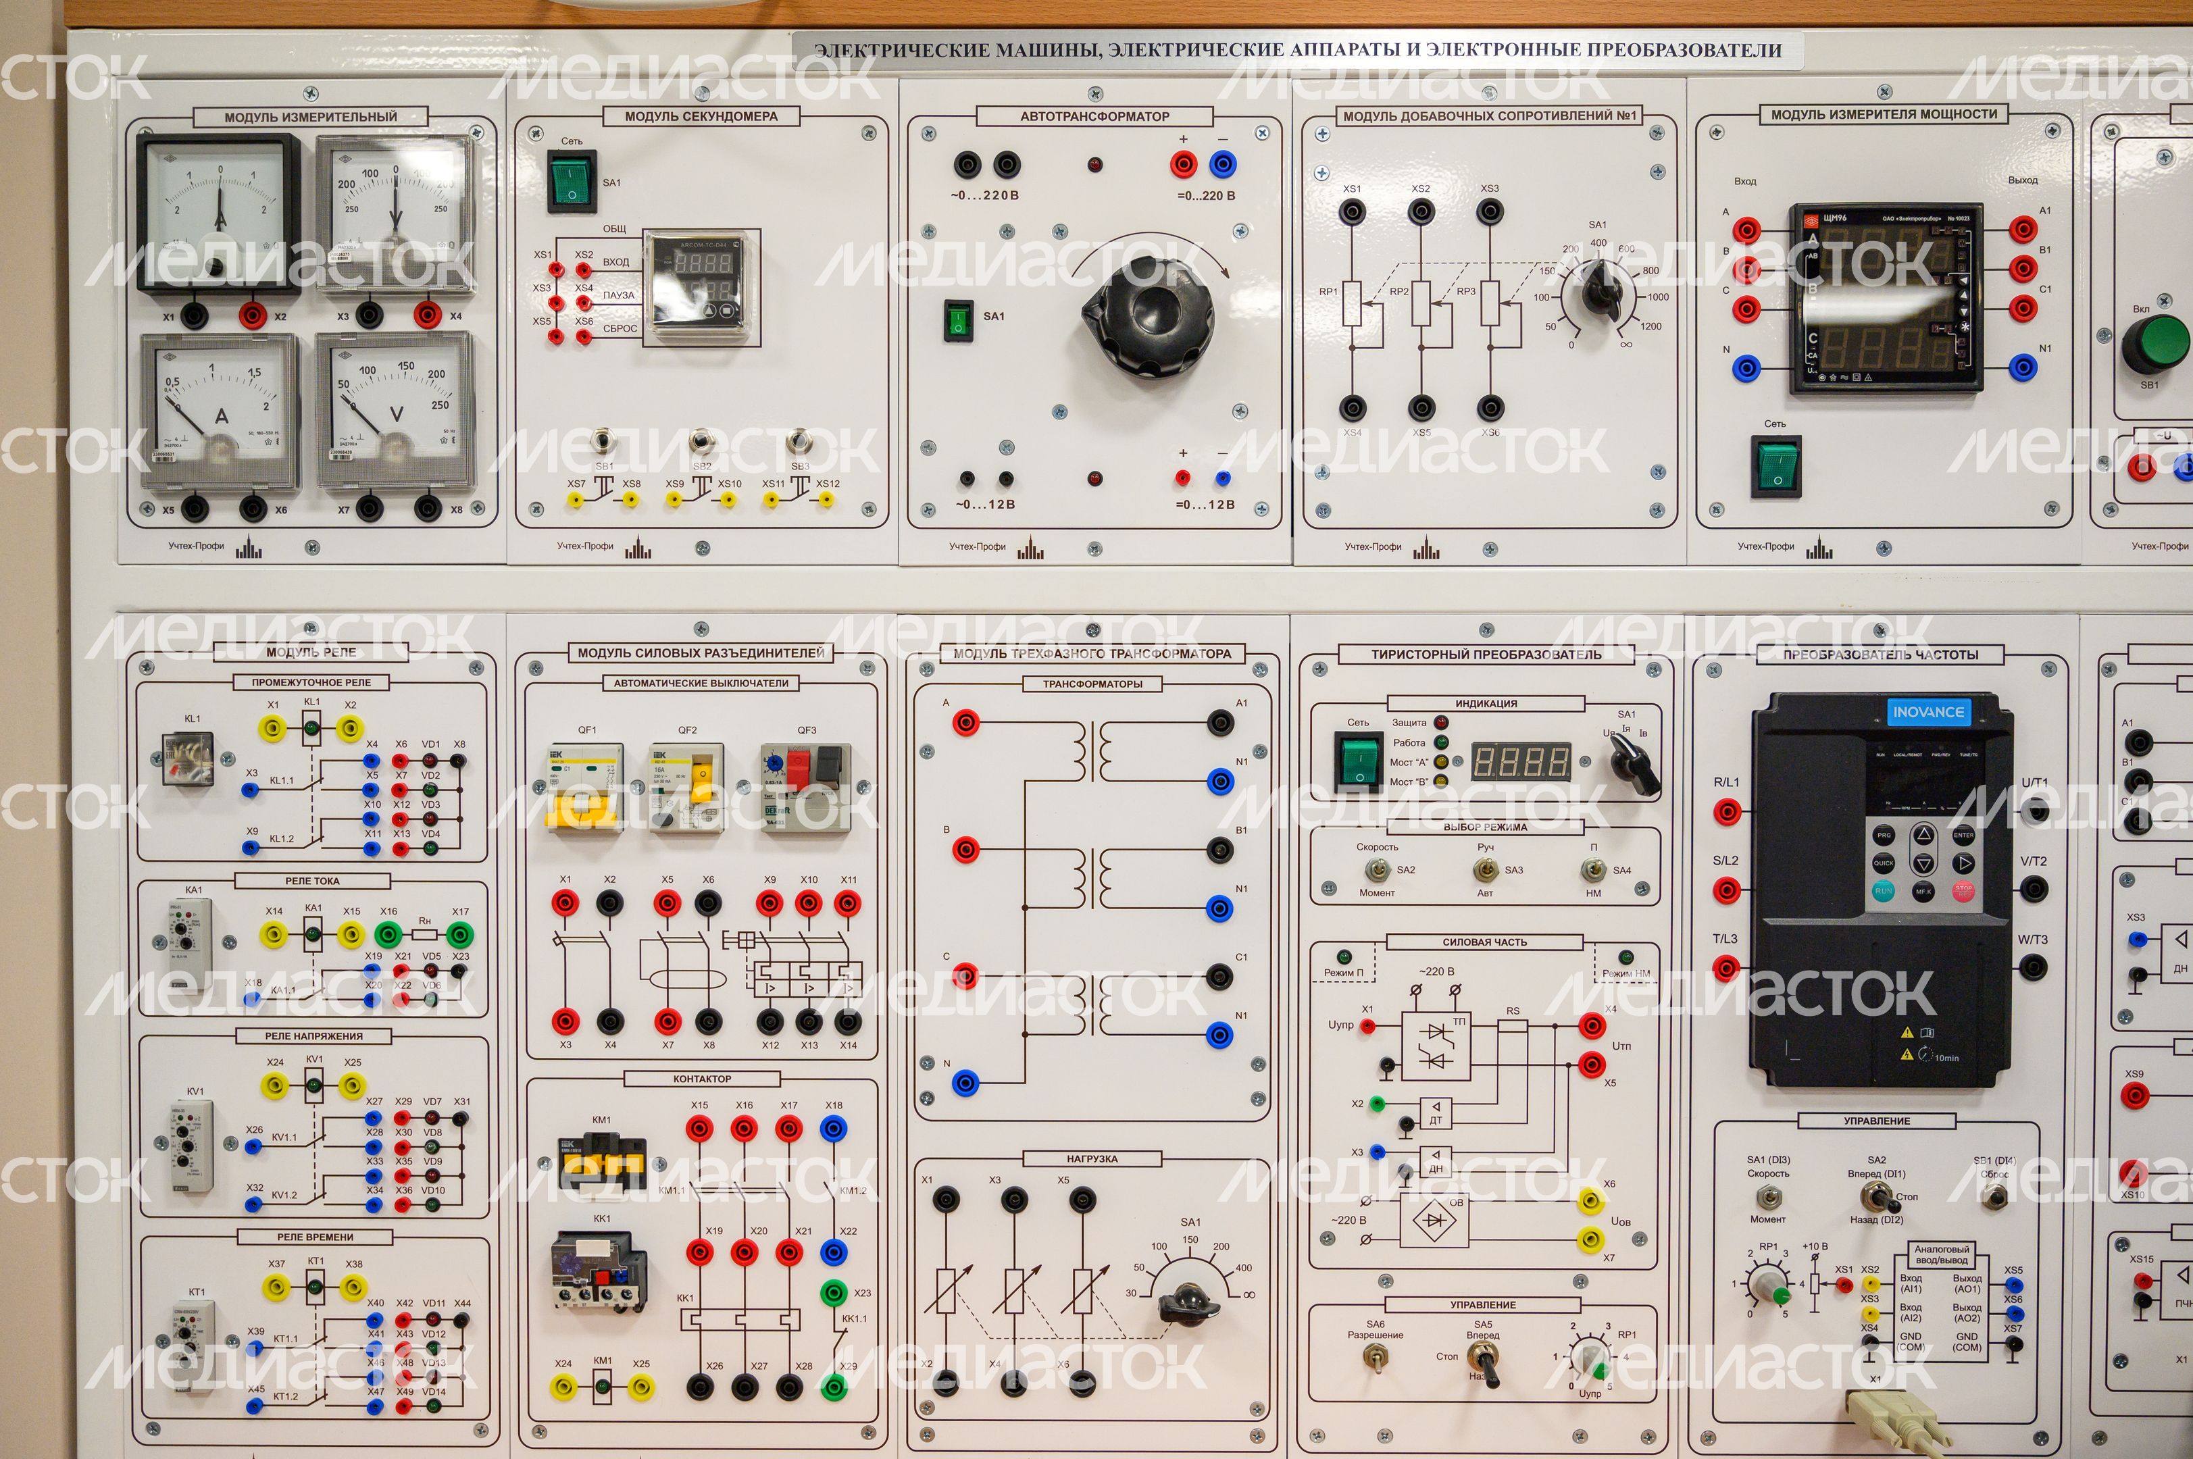Viewport: 2193px width, 1459px height.
Task: Push the SB2 button on stopwatch module
Action: 701,441
